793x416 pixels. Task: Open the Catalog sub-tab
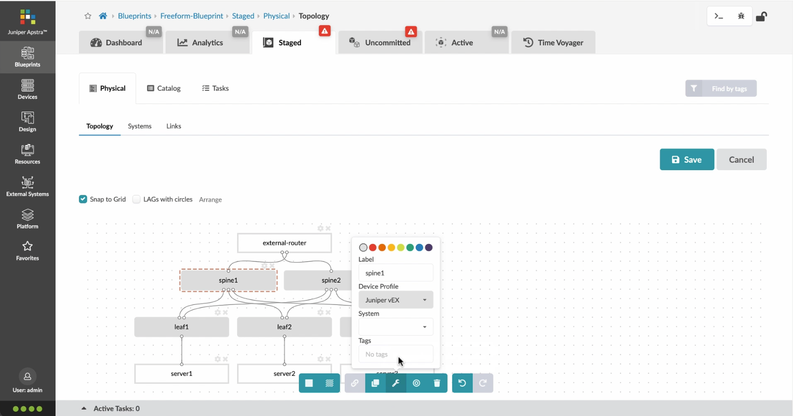164,88
